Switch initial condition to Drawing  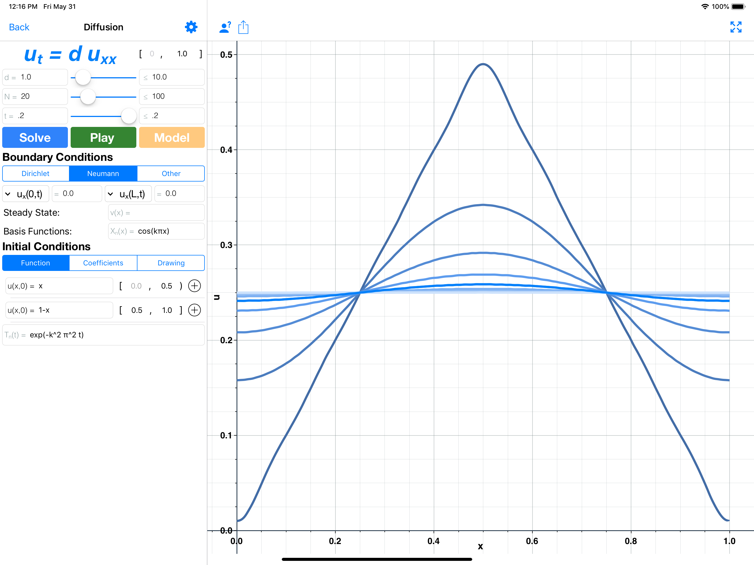tap(171, 263)
